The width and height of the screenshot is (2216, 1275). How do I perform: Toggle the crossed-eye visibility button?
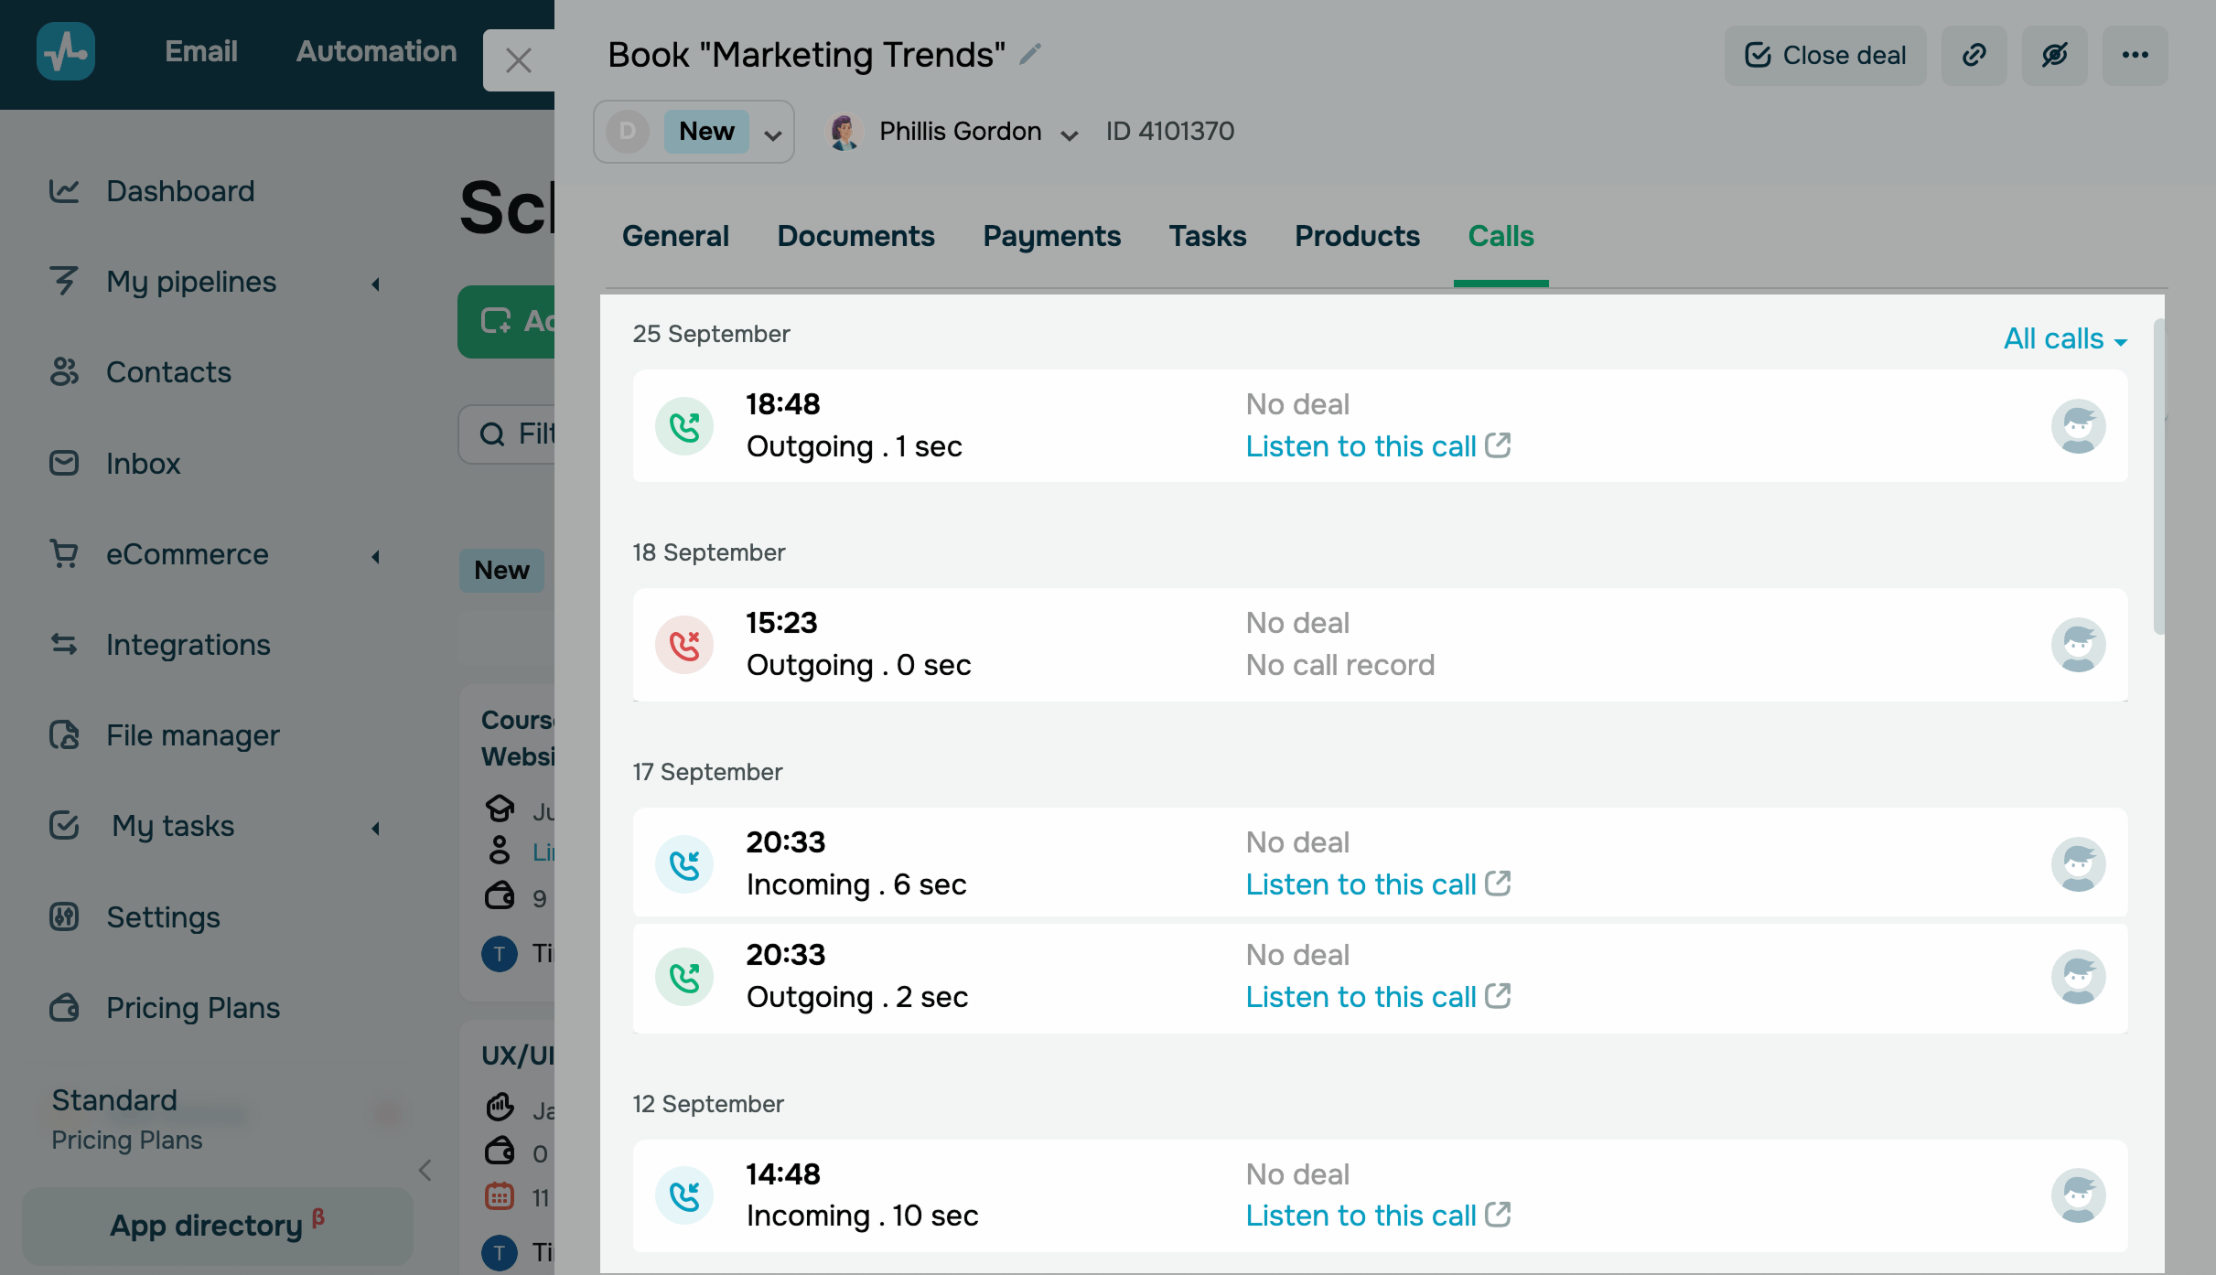click(x=2054, y=55)
